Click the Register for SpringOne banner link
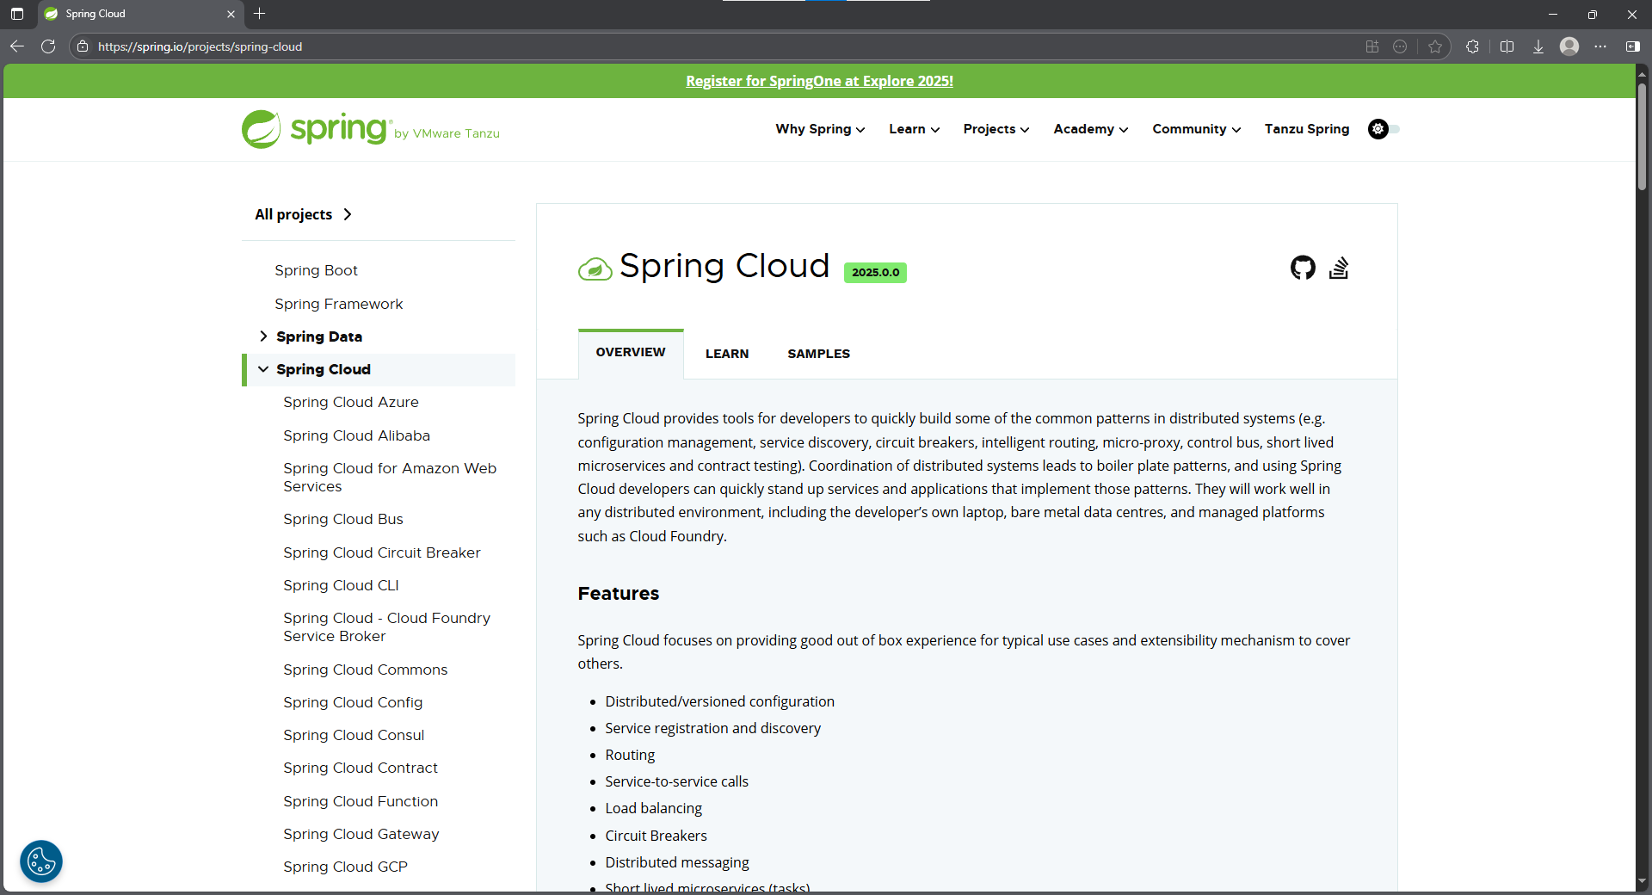The width and height of the screenshot is (1652, 895). click(819, 81)
